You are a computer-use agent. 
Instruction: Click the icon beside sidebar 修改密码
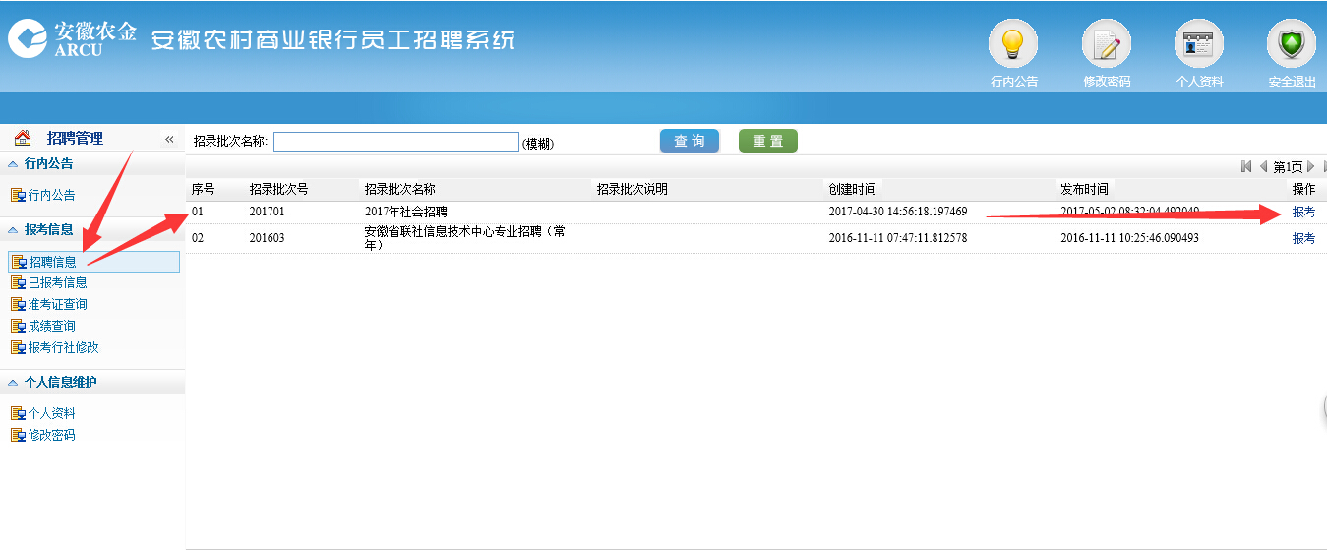point(18,435)
